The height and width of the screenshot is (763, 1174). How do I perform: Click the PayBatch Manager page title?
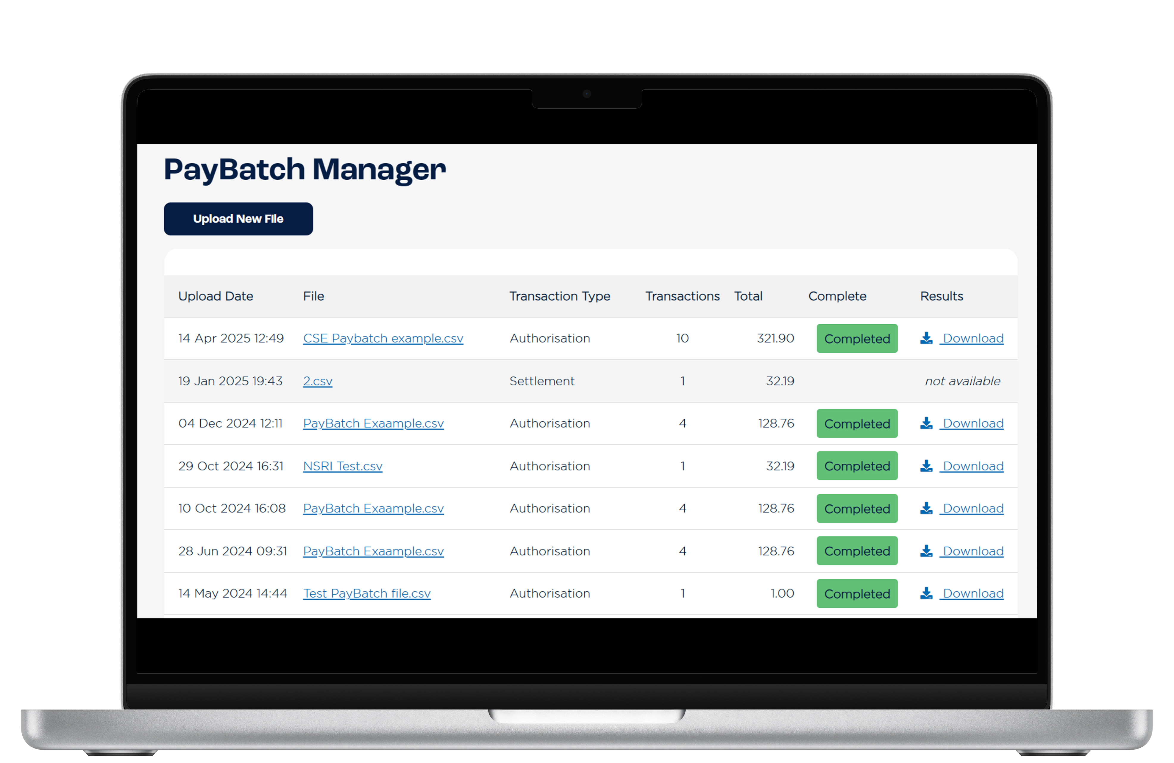305,170
